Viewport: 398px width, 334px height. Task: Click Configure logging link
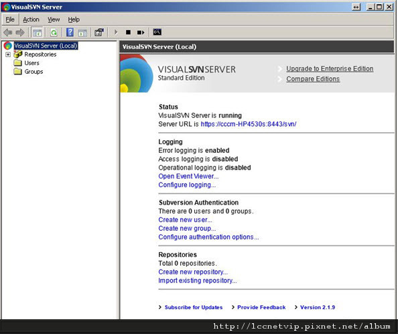(x=187, y=185)
